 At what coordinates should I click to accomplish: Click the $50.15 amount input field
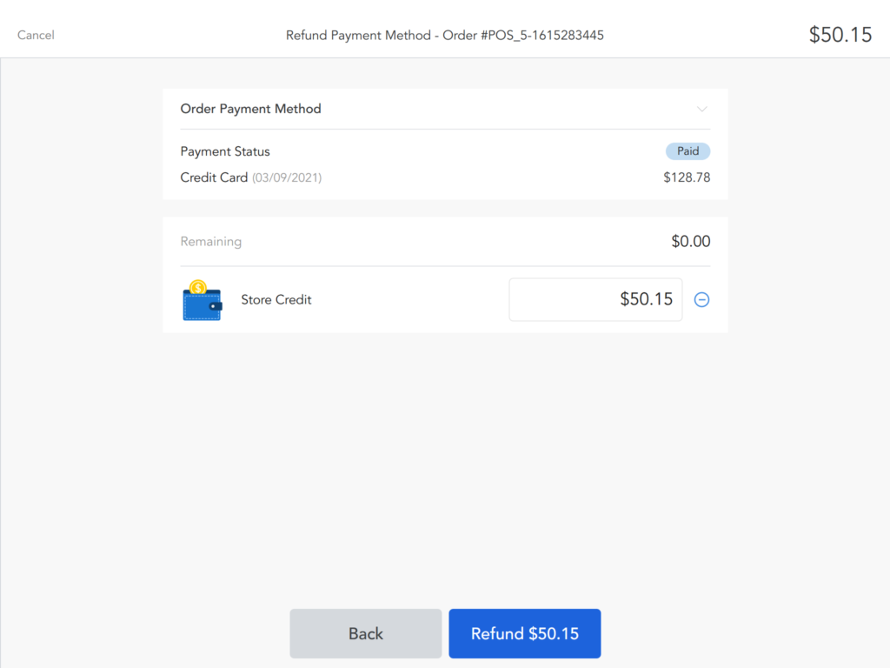point(595,299)
